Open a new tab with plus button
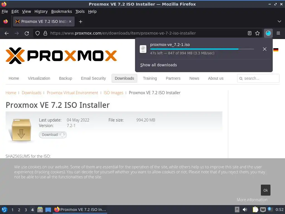 pos(80,22)
